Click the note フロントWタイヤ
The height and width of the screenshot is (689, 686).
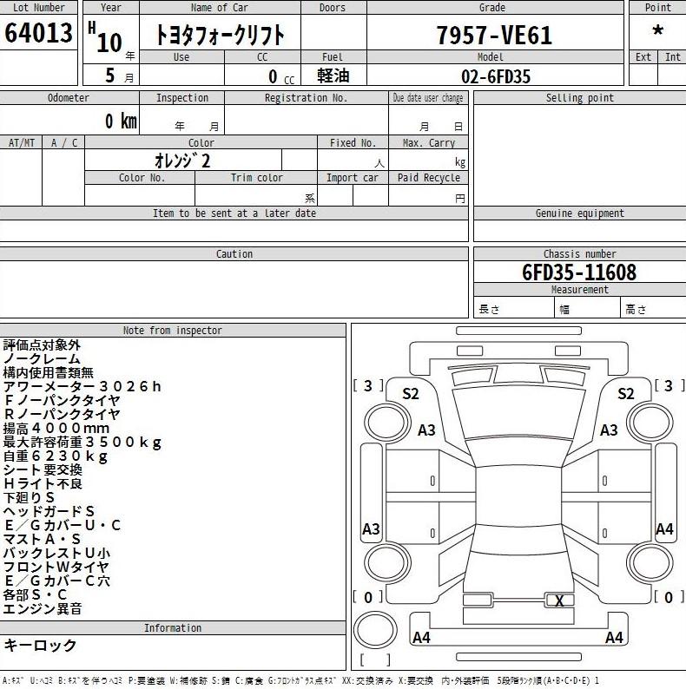(56, 568)
